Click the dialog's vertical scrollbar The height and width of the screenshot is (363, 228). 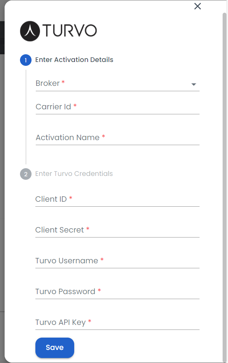(224, 185)
